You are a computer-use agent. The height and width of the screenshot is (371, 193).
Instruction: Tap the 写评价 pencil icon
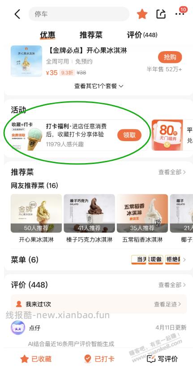click(151, 359)
